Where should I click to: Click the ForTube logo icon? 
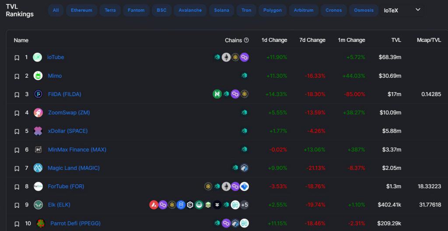(x=38, y=186)
